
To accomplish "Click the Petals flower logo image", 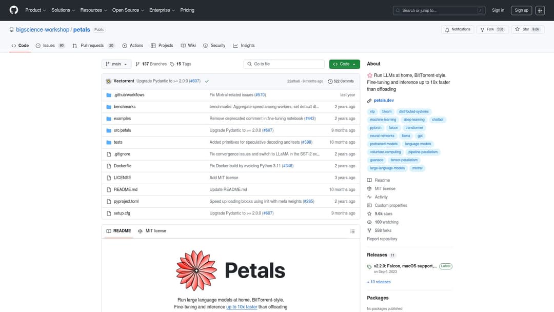I will 196,270.
